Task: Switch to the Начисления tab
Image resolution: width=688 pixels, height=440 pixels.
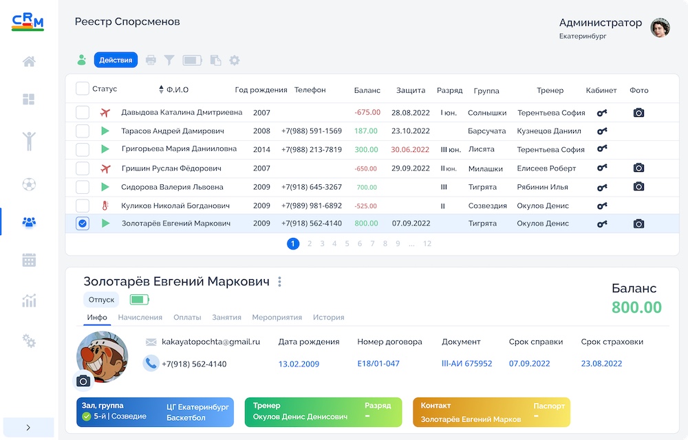Action: click(x=140, y=318)
